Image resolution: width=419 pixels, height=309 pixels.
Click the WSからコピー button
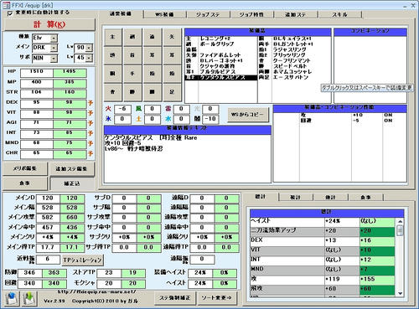pyautogui.click(x=248, y=115)
